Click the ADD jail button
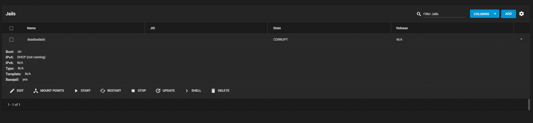 tap(508, 14)
